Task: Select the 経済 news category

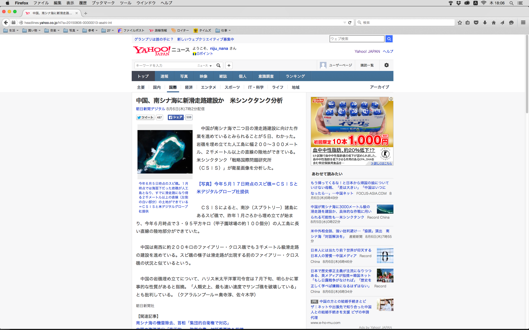Action: 189,87
